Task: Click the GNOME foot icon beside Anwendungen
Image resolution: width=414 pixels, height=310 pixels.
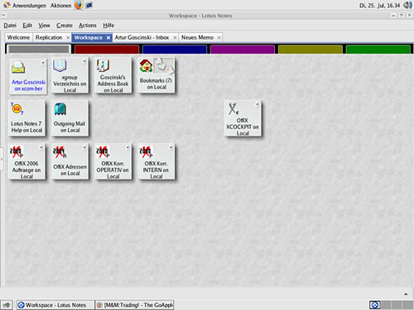Action: (7, 5)
